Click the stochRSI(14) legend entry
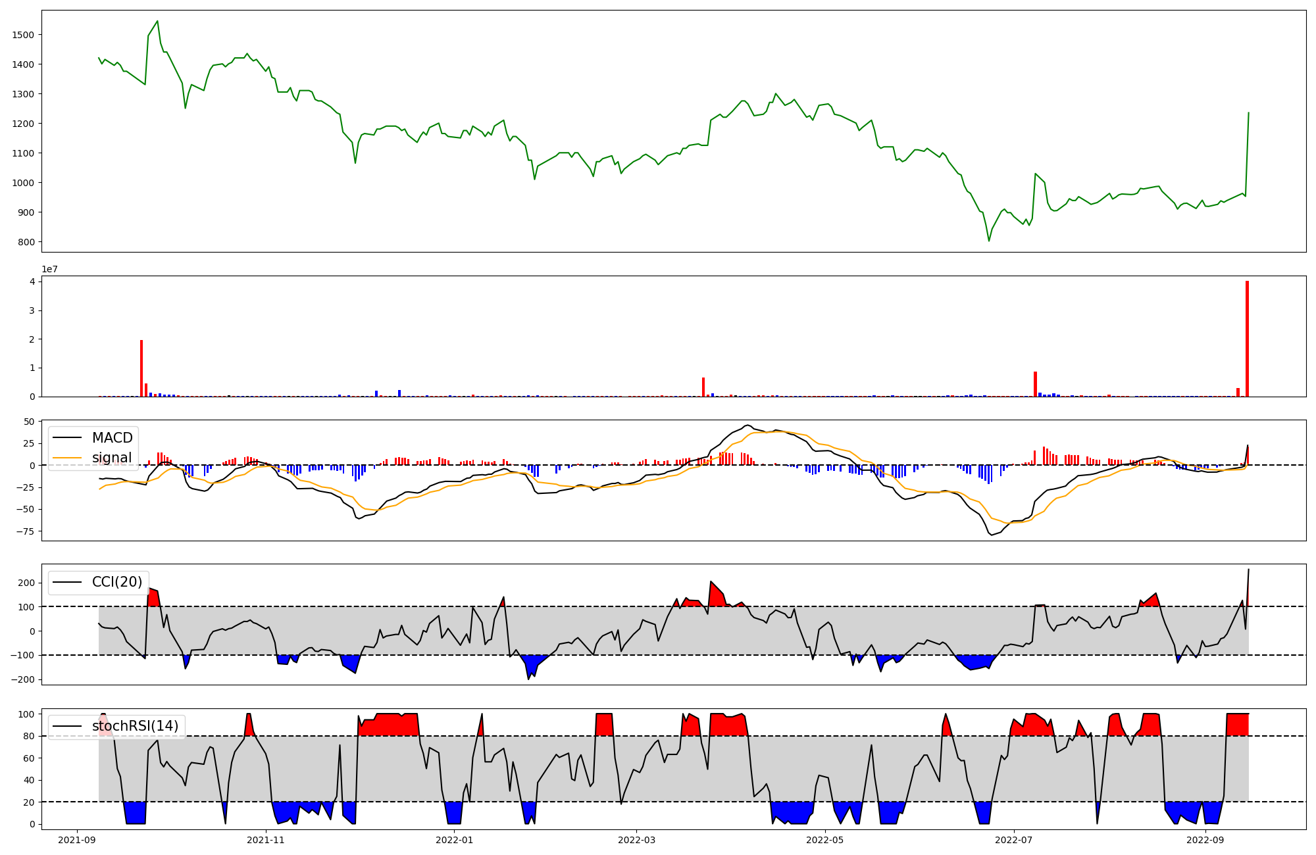The image size is (1316, 855). point(135,726)
